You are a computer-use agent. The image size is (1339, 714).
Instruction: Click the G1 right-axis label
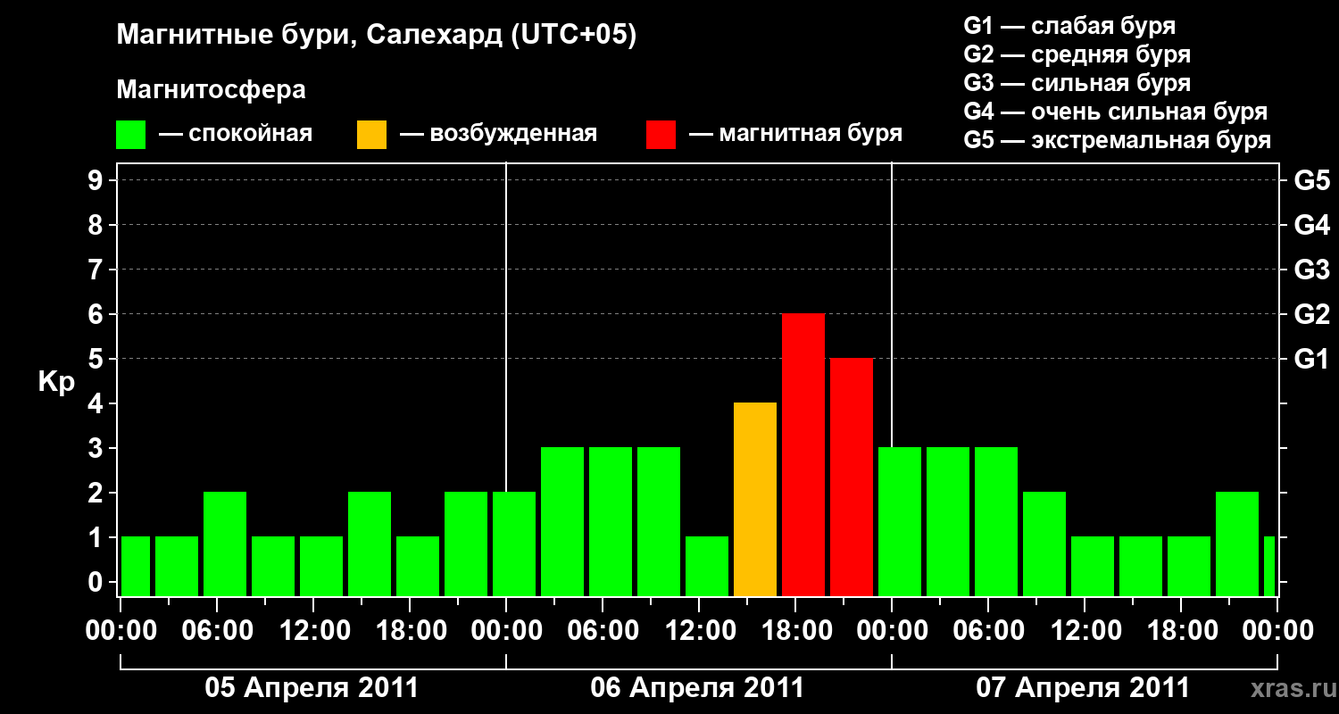(x=1311, y=359)
